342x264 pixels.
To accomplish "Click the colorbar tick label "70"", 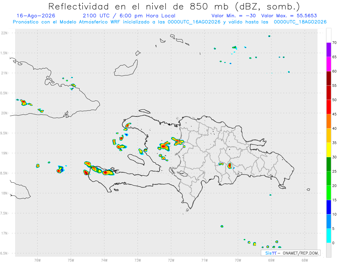I will coord(334,43).
